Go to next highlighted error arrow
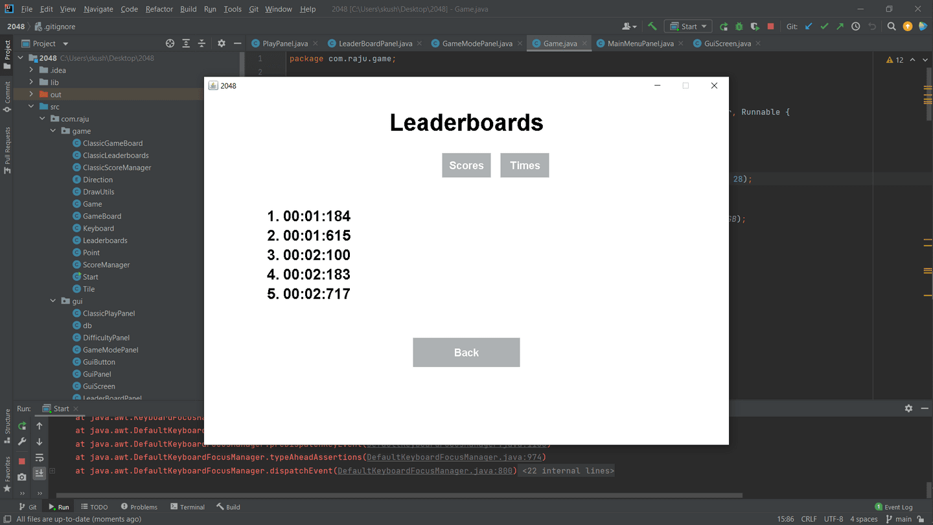 925,60
